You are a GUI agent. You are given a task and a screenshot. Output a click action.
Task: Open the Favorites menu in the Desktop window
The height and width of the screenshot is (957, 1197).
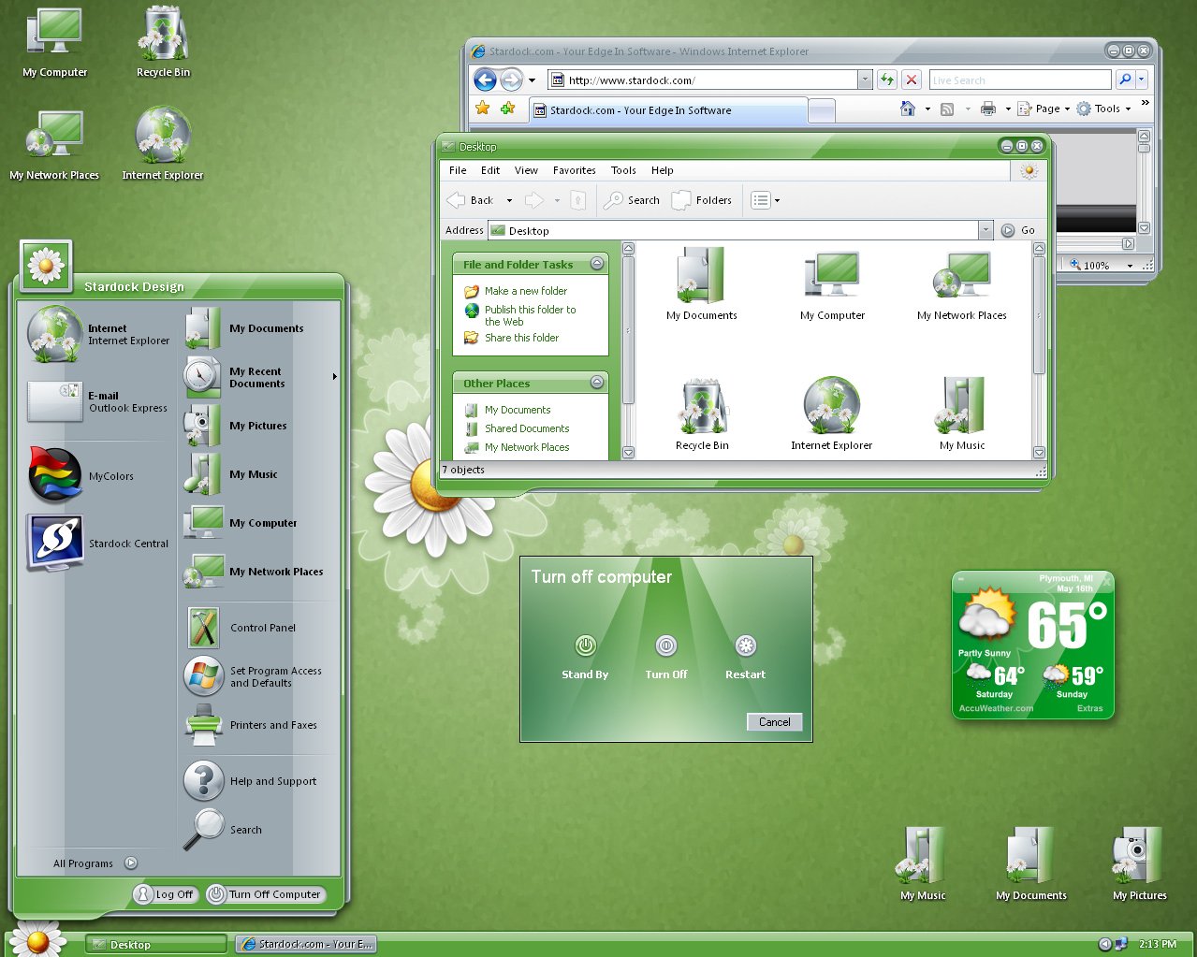click(574, 170)
